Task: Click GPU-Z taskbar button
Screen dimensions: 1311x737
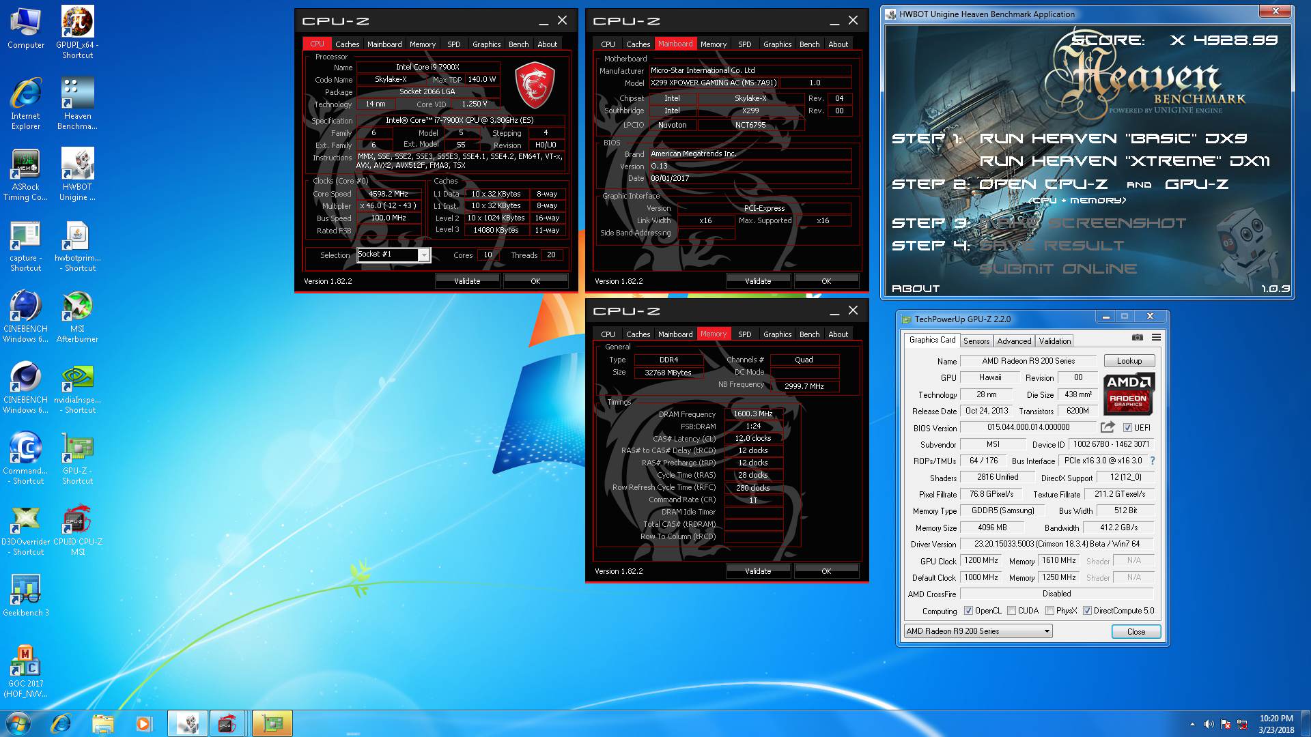Action: (x=272, y=723)
